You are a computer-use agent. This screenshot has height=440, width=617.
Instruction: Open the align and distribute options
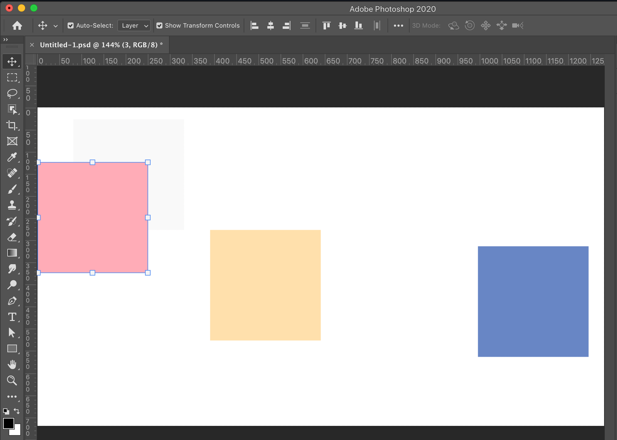click(398, 26)
